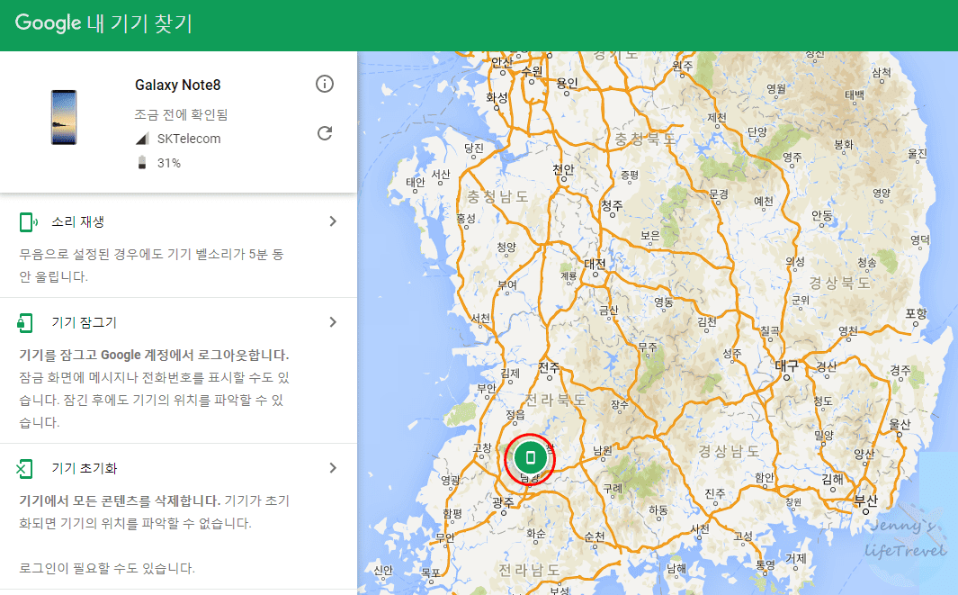
Task: Click 순천 on the map
Action: (x=594, y=536)
